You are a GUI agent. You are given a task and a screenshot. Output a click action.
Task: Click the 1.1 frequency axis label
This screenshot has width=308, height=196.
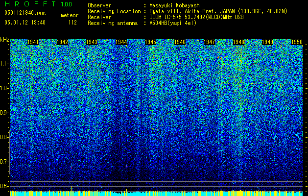[x=4, y=64]
